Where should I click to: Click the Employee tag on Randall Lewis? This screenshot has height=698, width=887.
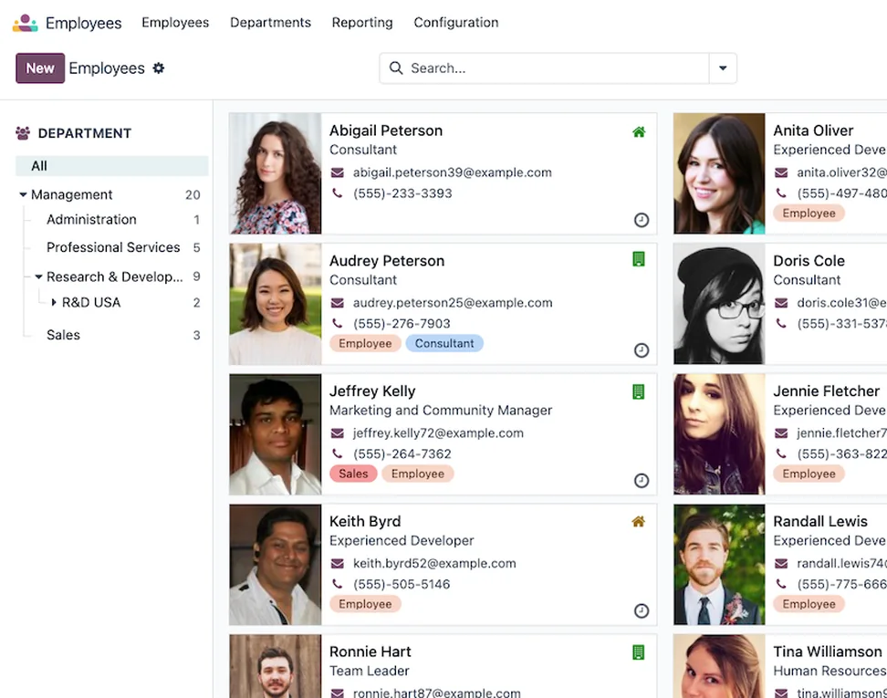point(809,604)
